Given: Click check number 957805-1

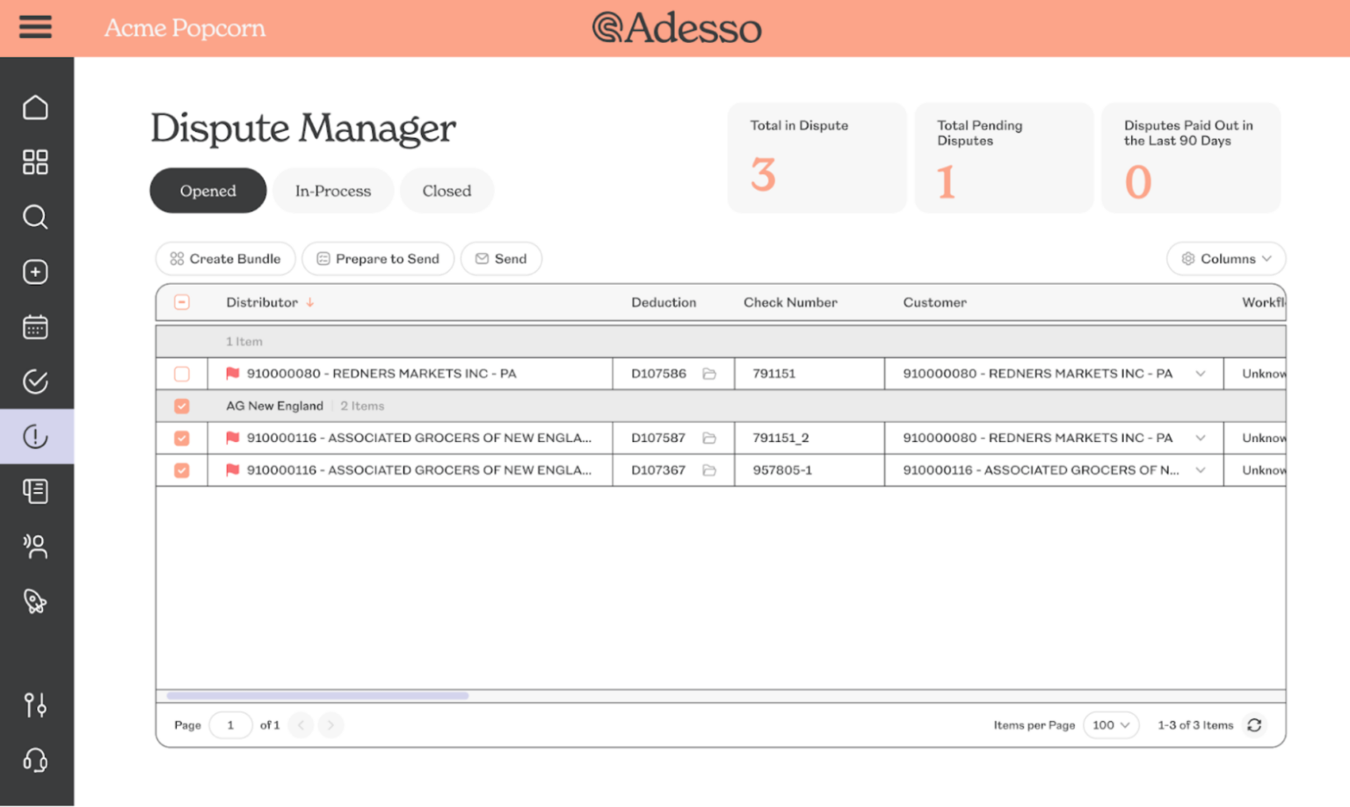Looking at the screenshot, I should click(782, 470).
